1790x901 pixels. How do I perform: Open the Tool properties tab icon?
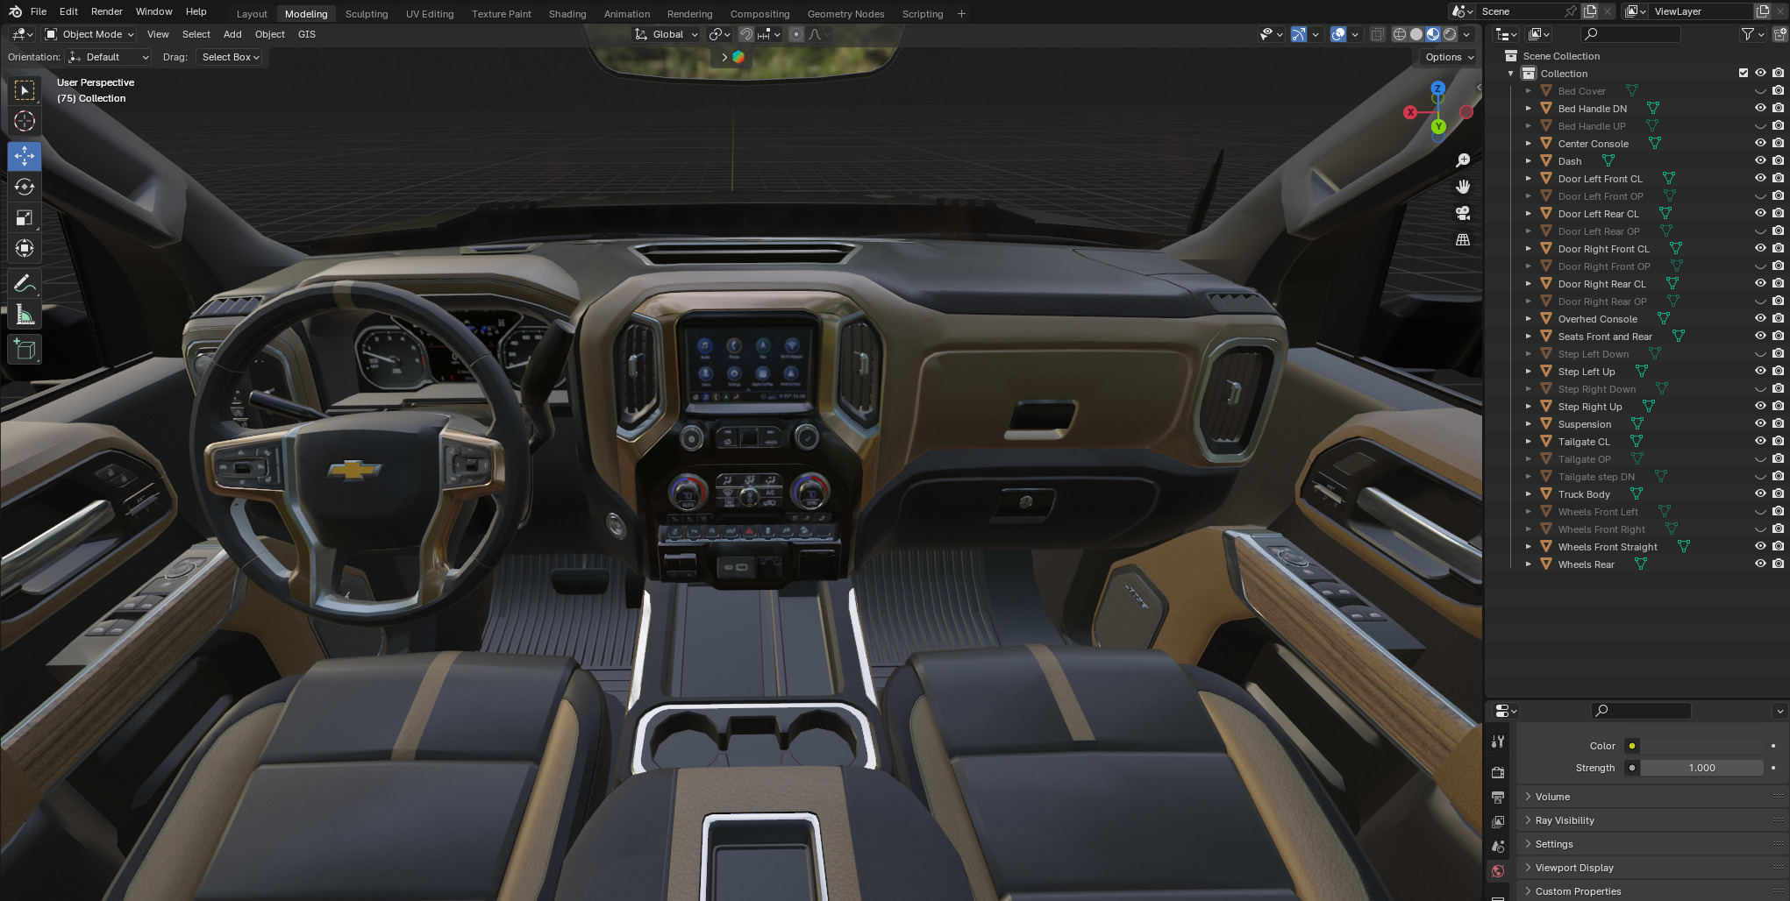1498,741
